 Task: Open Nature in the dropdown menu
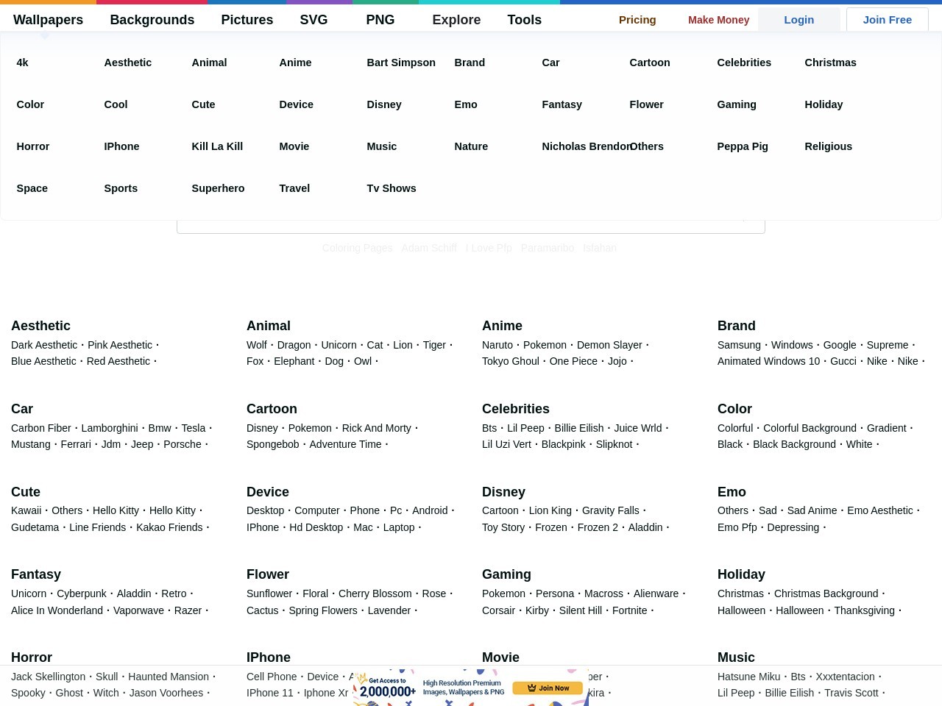coord(471,146)
